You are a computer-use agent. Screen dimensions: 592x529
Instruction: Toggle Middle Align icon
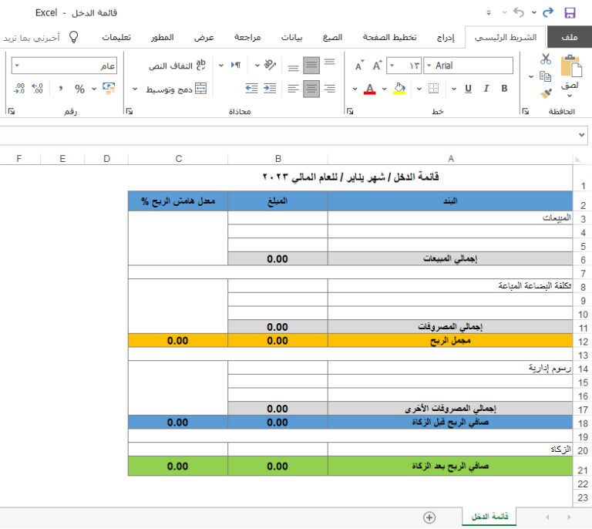click(x=311, y=65)
